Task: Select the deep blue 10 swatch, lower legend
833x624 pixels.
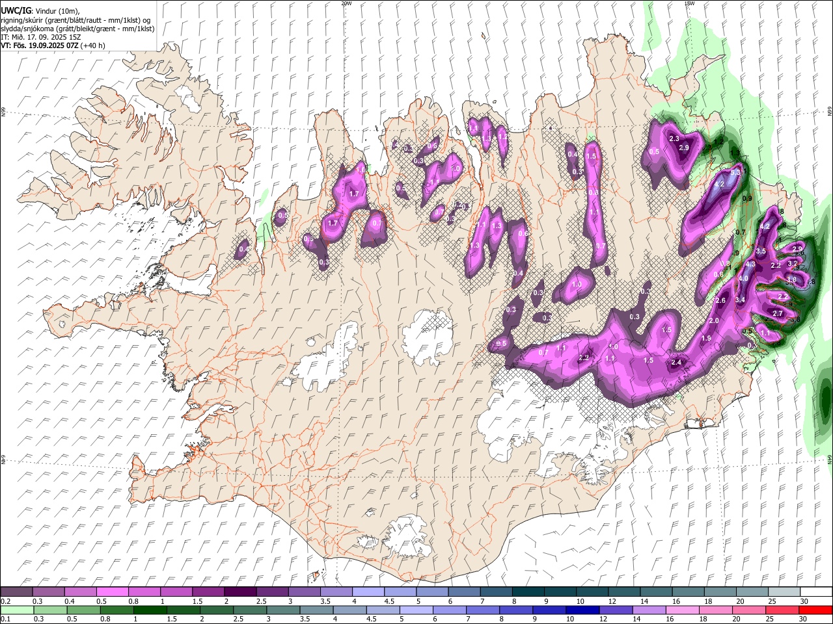Action: [582, 610]
